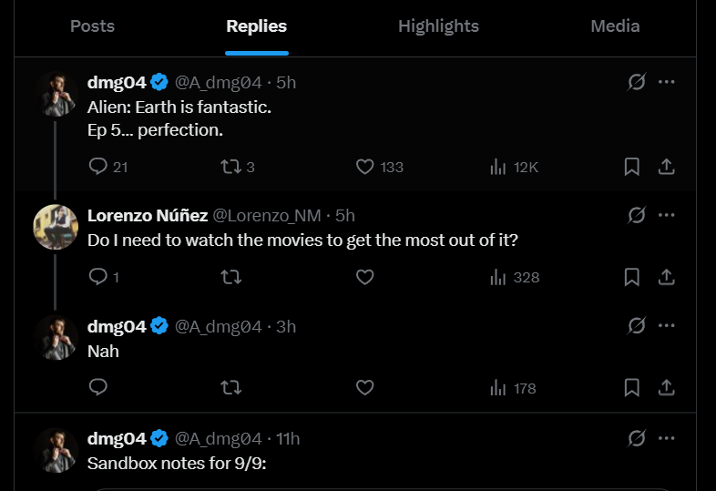This screenshot has height=491, width=716.
Task: Share the Alien: Earth post
Action: click(666, 167)
